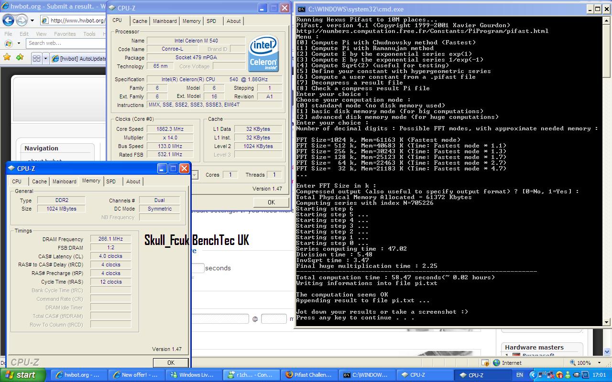Open processor selection dropdown beside Cores
The width and height of the screenshot is (612, 382).
click(x=195, y=175)
